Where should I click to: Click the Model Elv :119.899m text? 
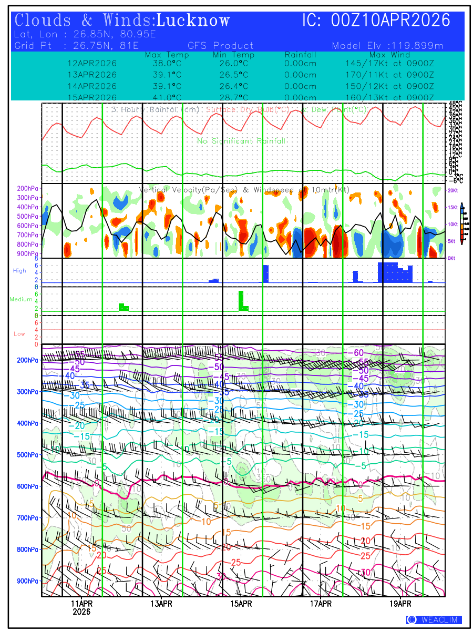(387, 46)
